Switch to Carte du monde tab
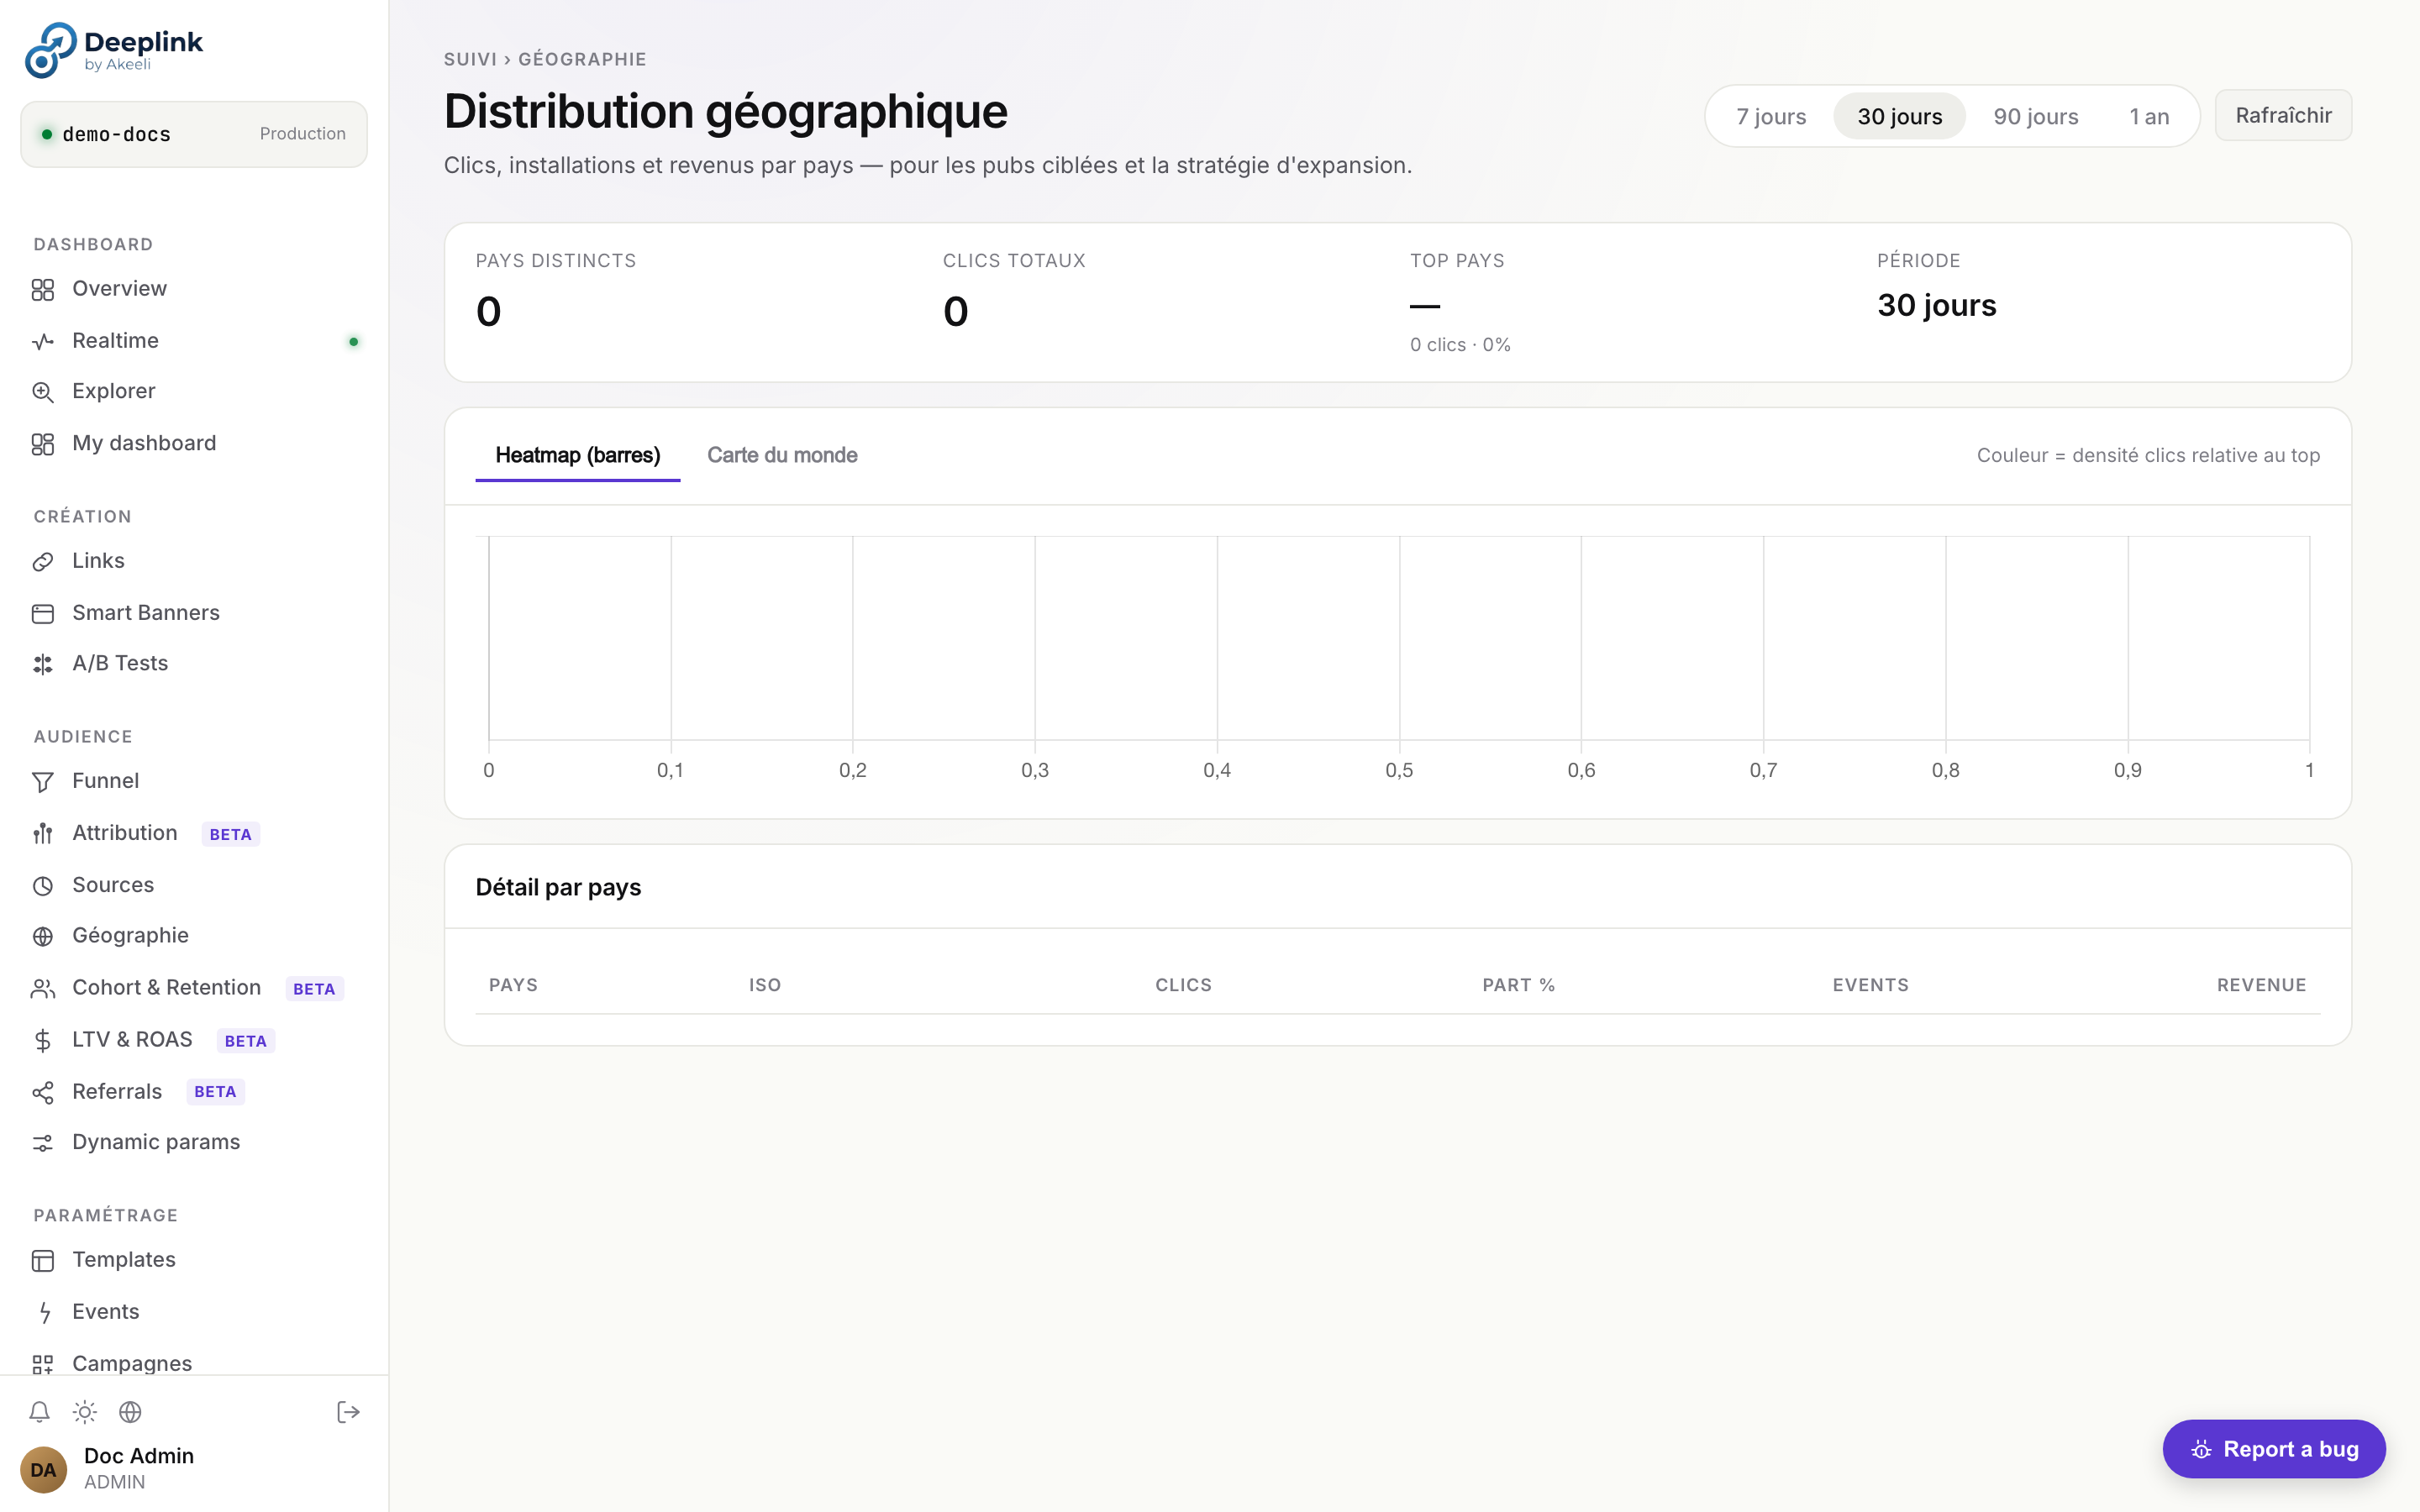2420x1512 pixels. [x=782, y=456]
